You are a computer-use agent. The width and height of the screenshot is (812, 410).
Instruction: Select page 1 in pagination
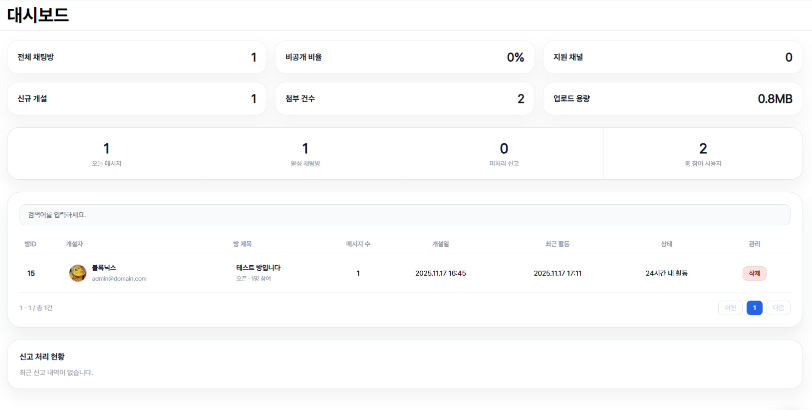[x=754, y=308]
